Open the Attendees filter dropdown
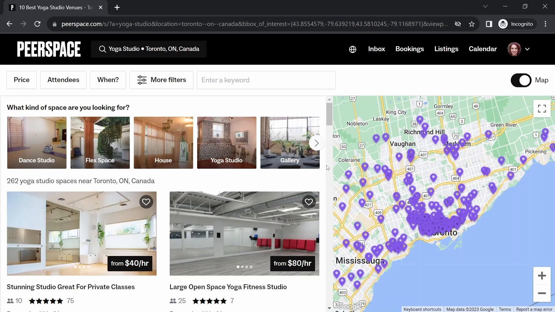555x312 pixels. tap(63, 80)
